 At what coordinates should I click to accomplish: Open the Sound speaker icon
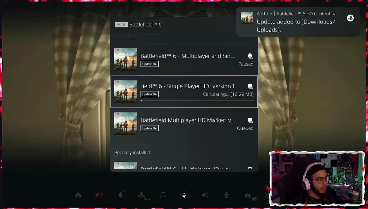[x=205, y=195]
